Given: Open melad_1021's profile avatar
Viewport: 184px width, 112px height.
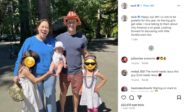Looking at the screenshot, I should (x=124, y=73).
